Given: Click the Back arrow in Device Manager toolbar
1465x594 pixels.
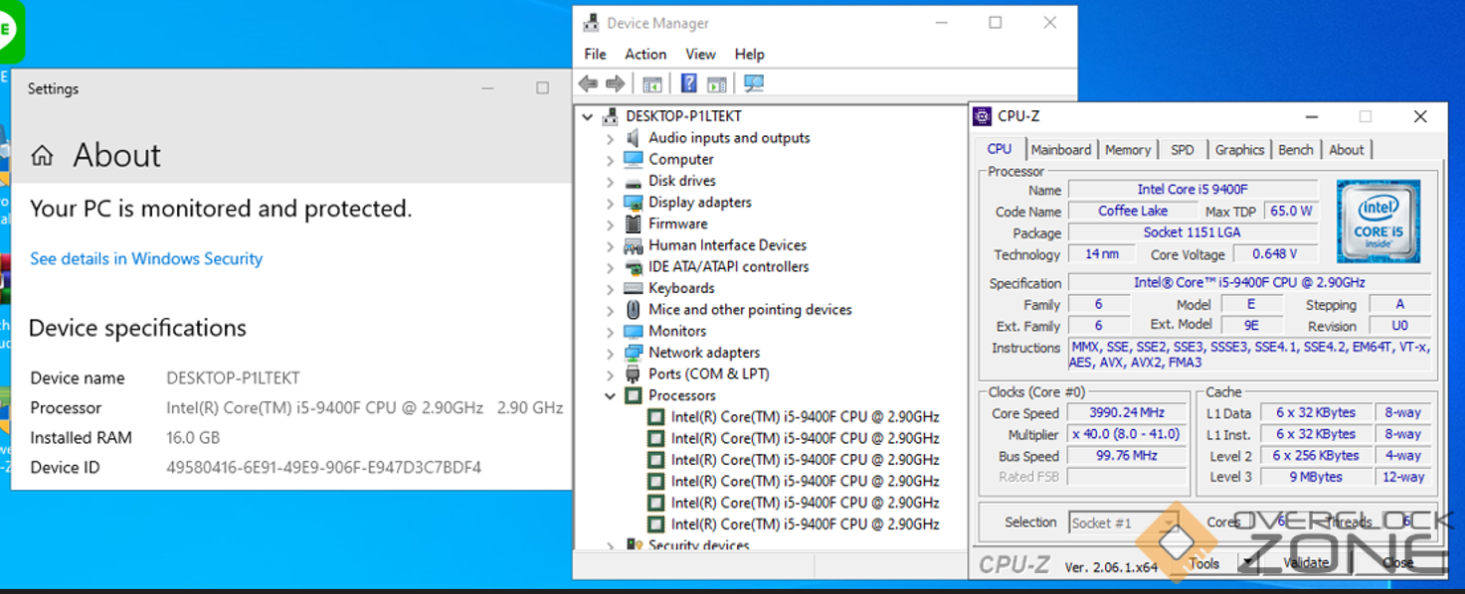Looking at the screenshot, I should (588, 84).
